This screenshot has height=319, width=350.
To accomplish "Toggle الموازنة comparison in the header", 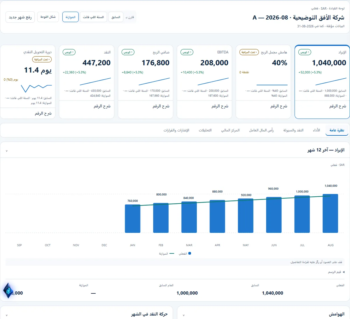I will coord(70,17).
